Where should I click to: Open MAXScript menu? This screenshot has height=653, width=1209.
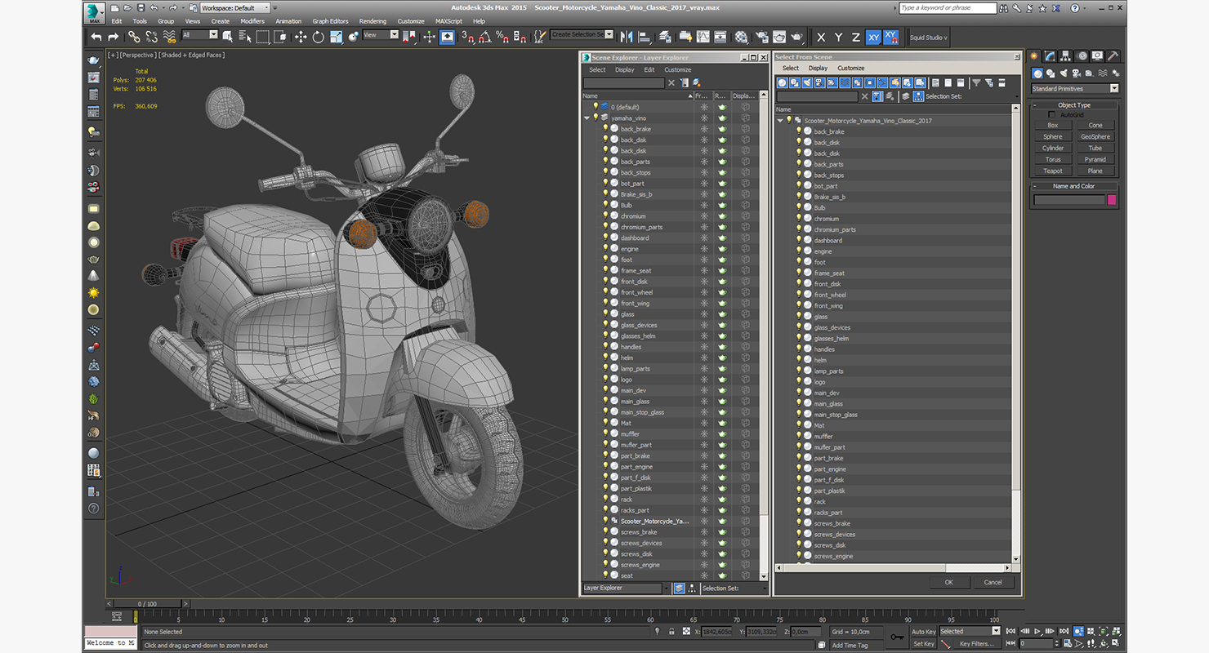(448, 21)
